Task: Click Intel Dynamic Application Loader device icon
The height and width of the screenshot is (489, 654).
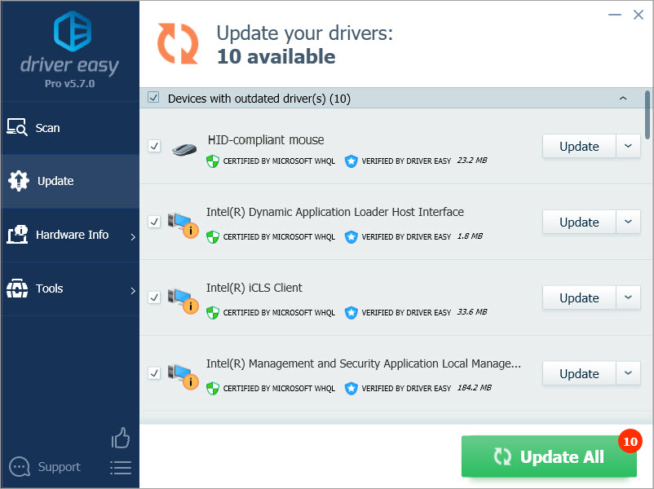Action: 183,223
